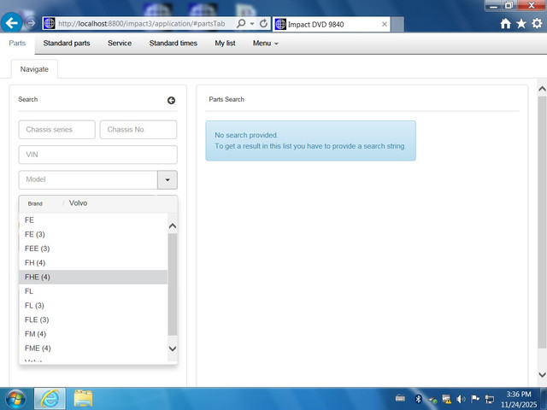Click the Chassis No. input field
The image size is (547, 410).
coord(138,130)
